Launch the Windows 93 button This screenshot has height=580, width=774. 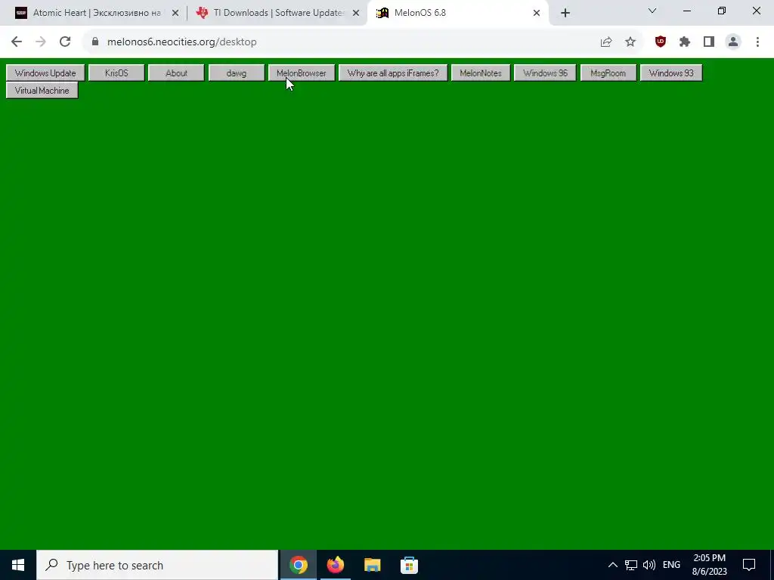pyautogui.click(x=671, y=73)
